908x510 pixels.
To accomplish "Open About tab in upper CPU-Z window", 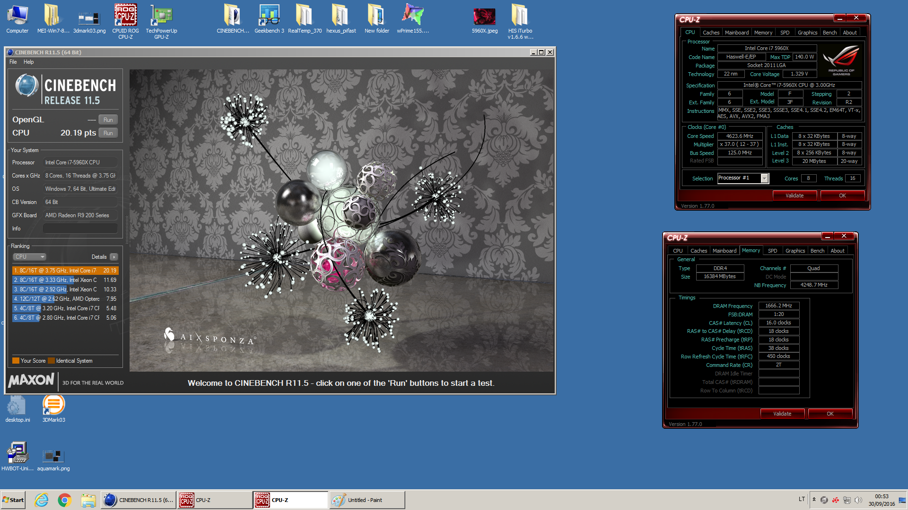I will 849,33.
